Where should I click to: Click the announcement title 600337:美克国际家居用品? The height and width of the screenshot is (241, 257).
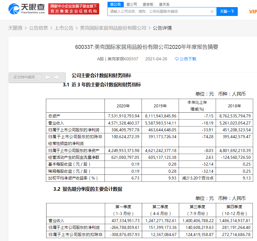coord(147,47)
